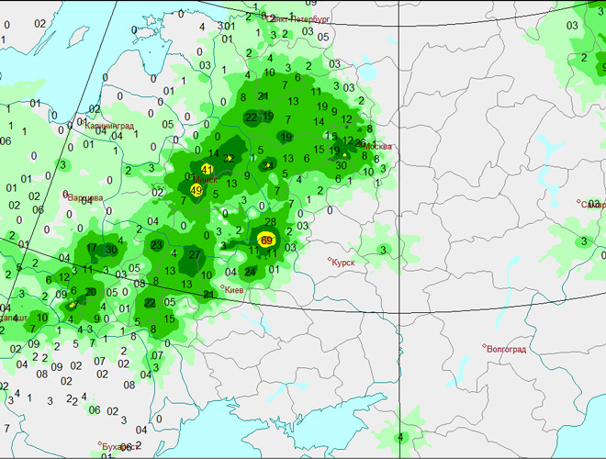
Task: Select the value 28 above the 69 peak
Action: [271, 222]
